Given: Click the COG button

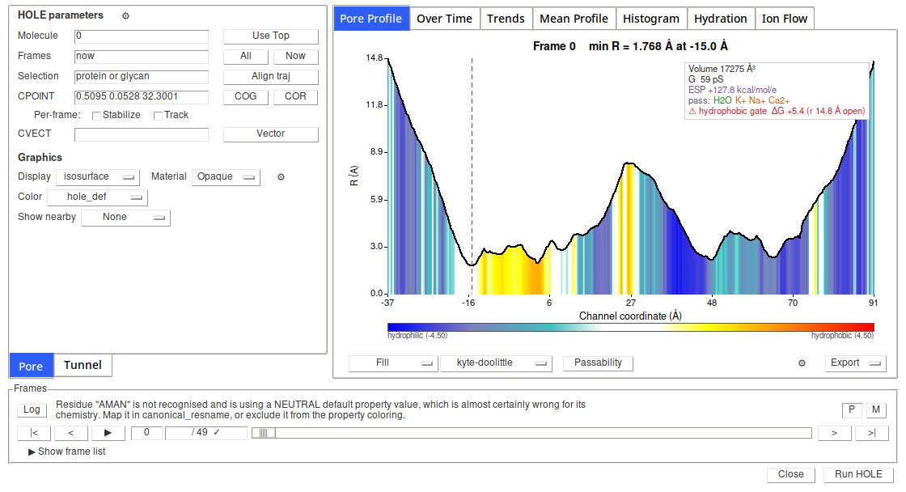Looking at the screenshot, I should [x=246, y=96].
